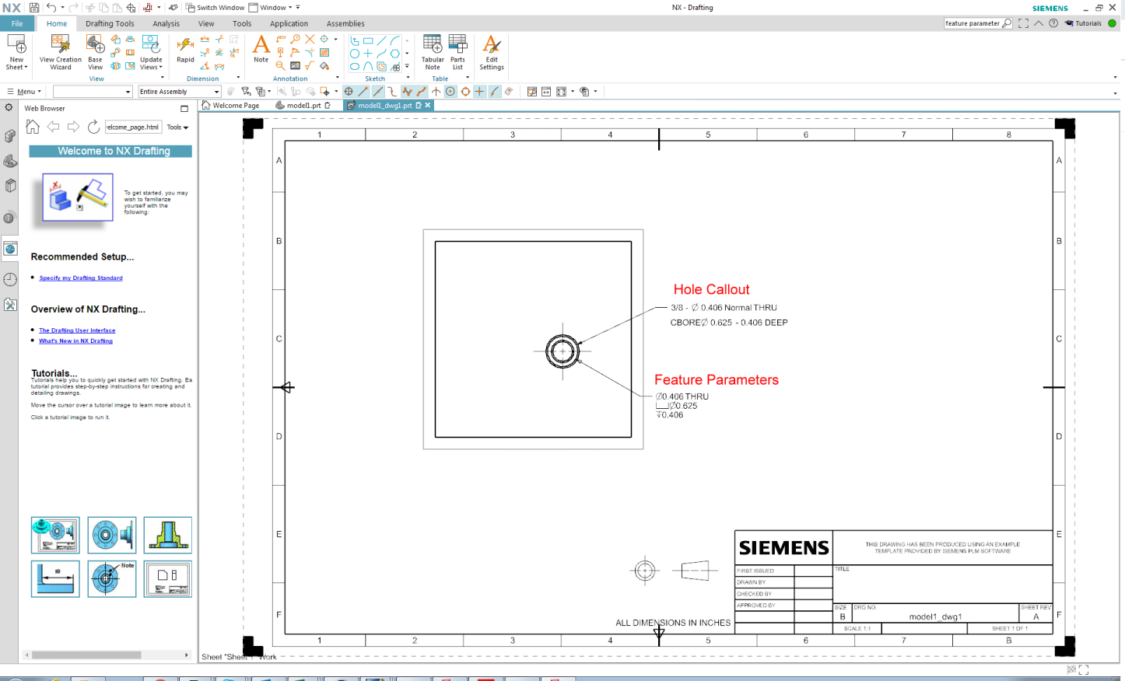Insert a Note annotation
The image size is (1125, 681).
261,49
